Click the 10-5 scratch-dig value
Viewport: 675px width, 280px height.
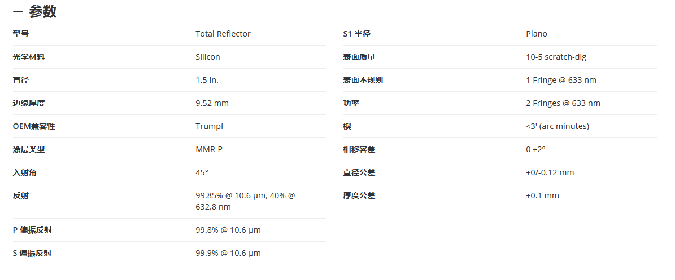tap(556, 57)
